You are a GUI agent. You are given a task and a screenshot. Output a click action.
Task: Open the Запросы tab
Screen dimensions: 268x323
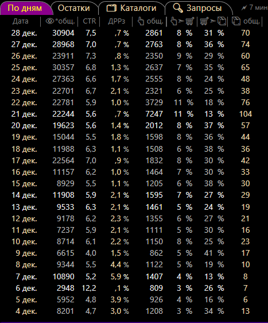(198, 8)
